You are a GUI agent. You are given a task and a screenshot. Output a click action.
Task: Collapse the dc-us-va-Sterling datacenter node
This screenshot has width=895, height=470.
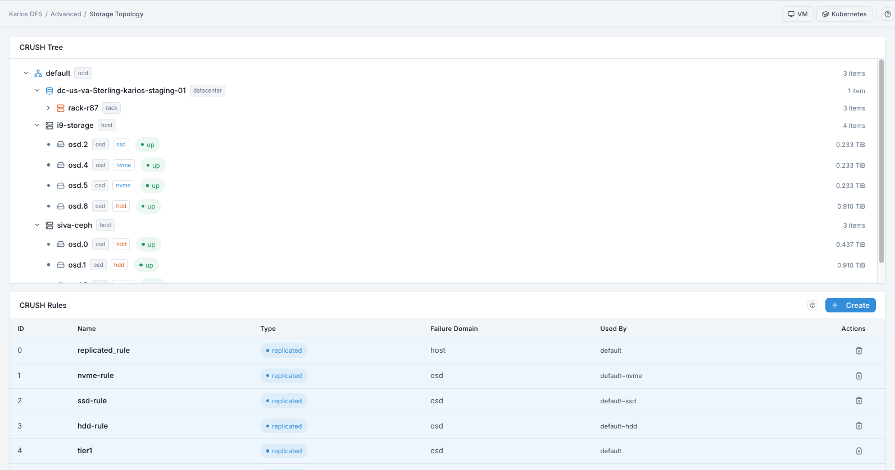(37, 91)
